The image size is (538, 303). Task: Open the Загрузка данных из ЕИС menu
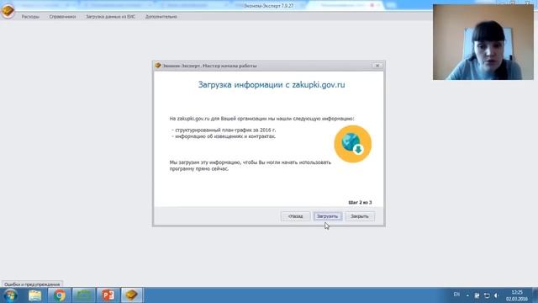[x=110, y=17]
